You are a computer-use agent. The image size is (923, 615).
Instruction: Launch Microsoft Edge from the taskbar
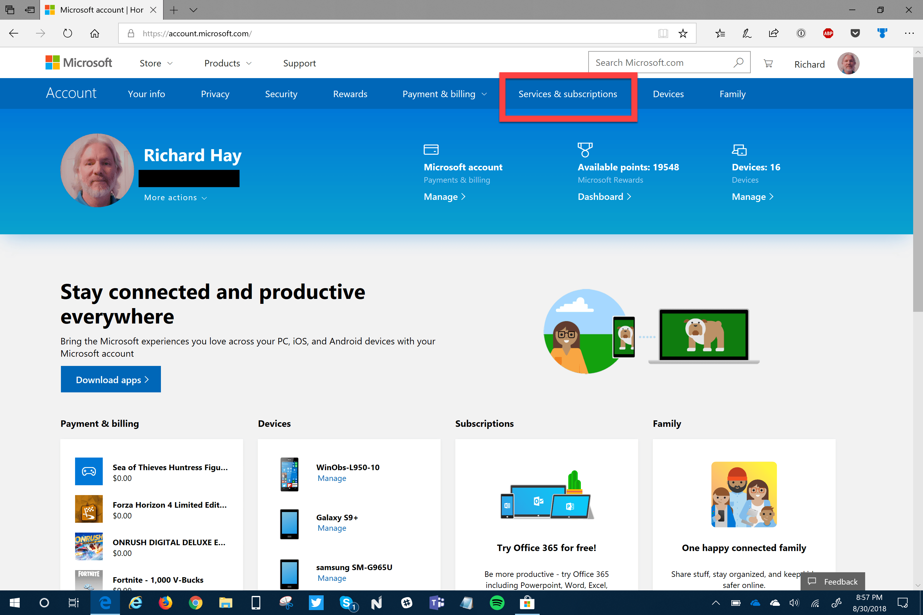tap(105, 603)
